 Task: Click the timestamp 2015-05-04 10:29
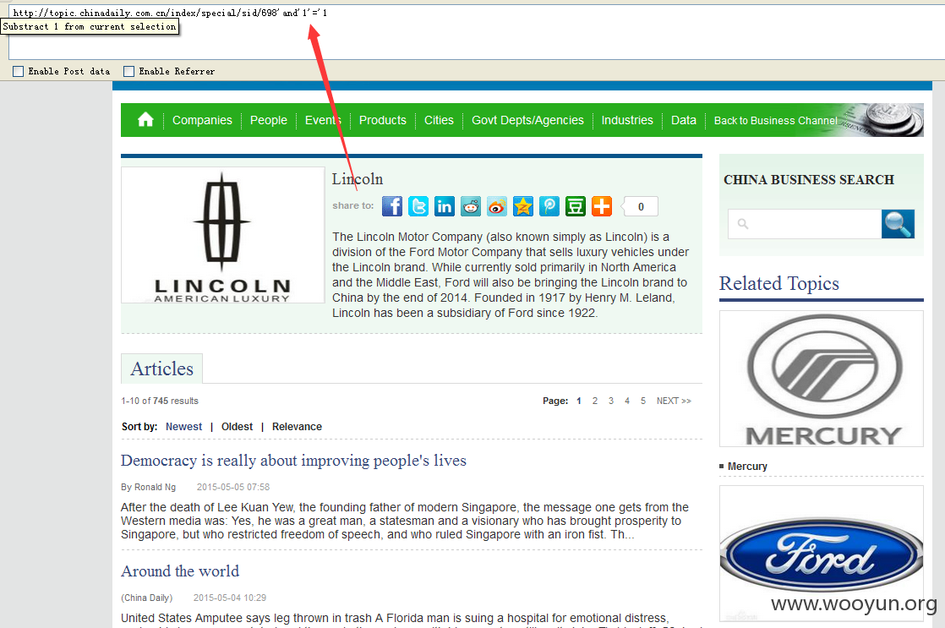pos(230,598)
